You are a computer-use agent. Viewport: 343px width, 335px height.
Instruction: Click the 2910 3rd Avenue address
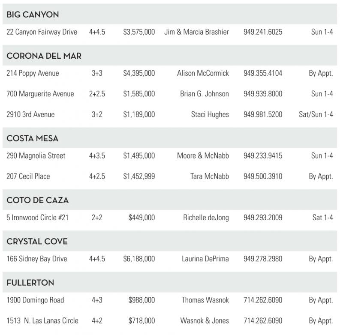[30, 114]
